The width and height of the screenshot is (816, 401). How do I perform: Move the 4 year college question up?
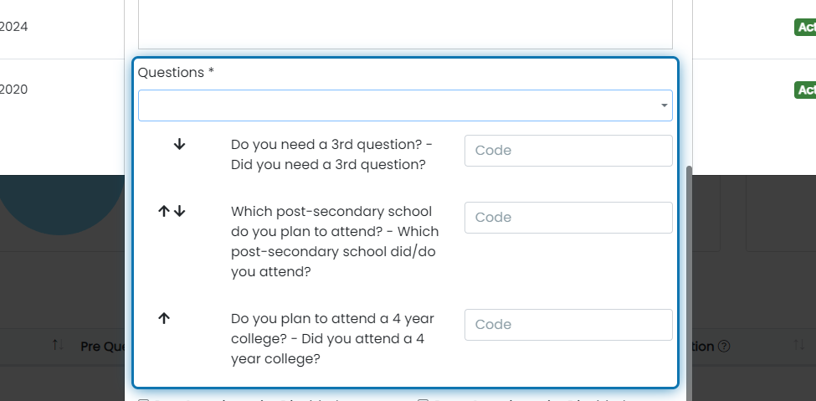coord(164,318)
